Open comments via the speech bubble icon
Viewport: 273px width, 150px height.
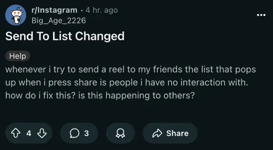[74, 133]
